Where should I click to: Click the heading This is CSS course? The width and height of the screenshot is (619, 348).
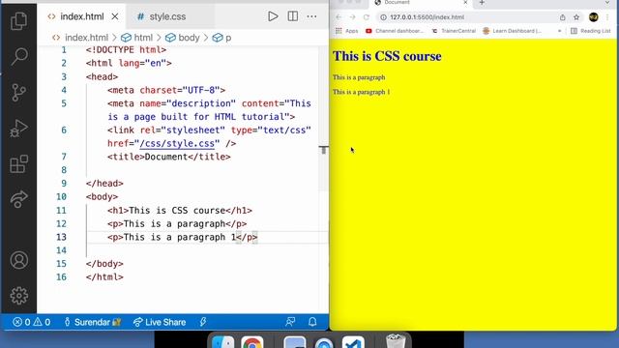[387, 56]
